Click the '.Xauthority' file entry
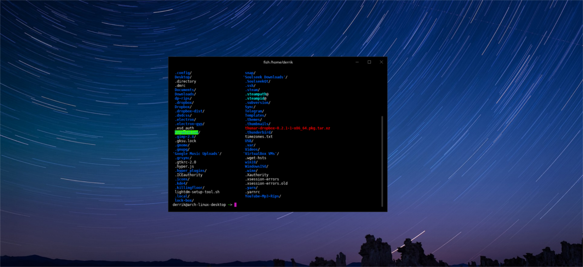Image resolution: width=583 pixels, height=267 pixels. tap(257, 175)
